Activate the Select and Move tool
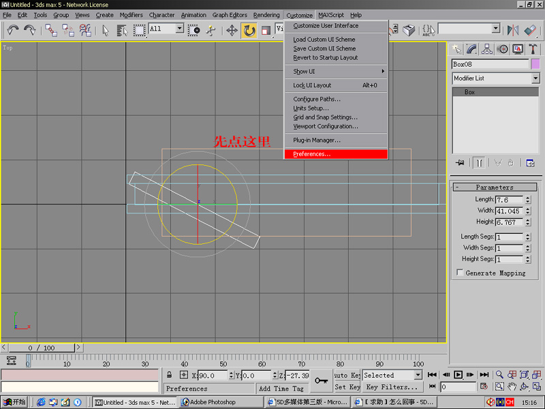The image size is (545, 409). point(232,30)
